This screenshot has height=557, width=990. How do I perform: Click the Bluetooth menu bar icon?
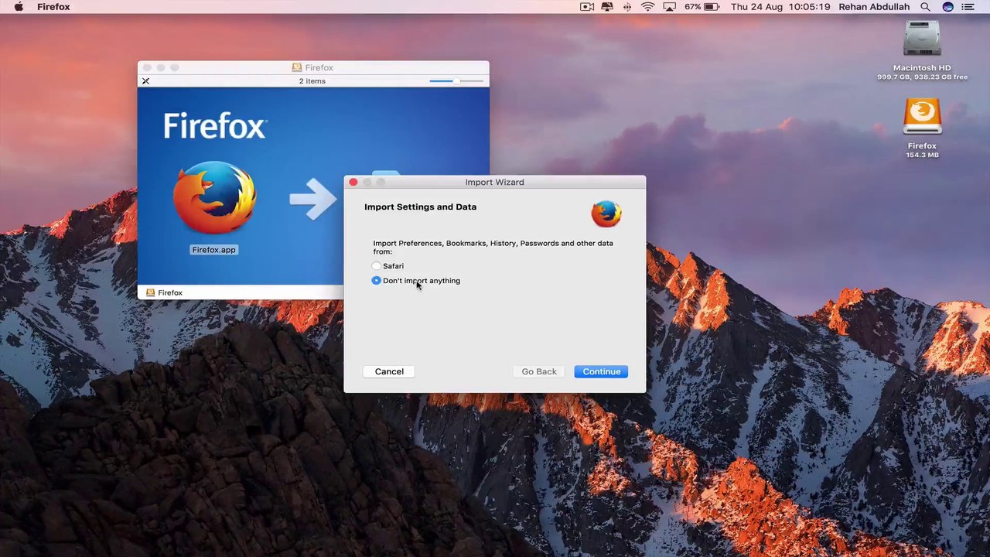(x=627, y=7)
